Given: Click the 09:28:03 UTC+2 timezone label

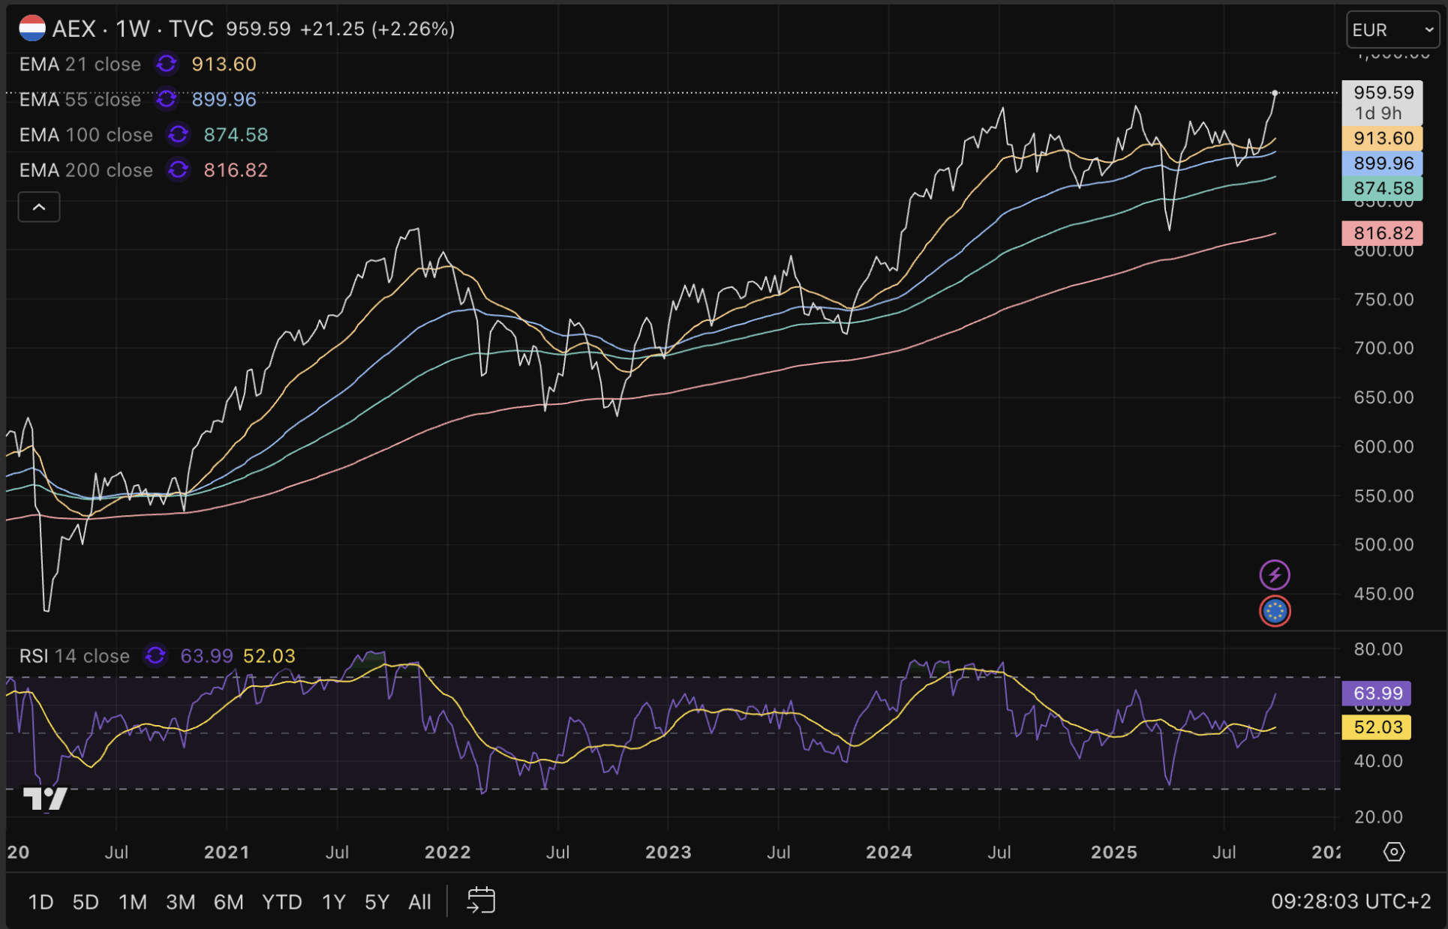Looking at the screenshot, I should click(x=1350, y=901).
